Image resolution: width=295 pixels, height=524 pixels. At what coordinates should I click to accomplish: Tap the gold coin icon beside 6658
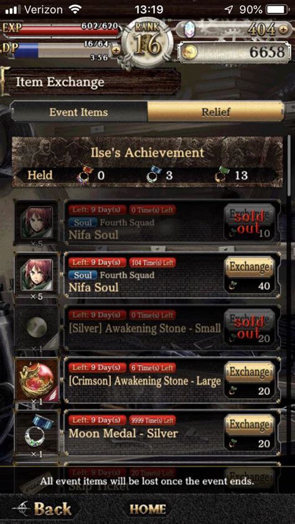[189, 52]
